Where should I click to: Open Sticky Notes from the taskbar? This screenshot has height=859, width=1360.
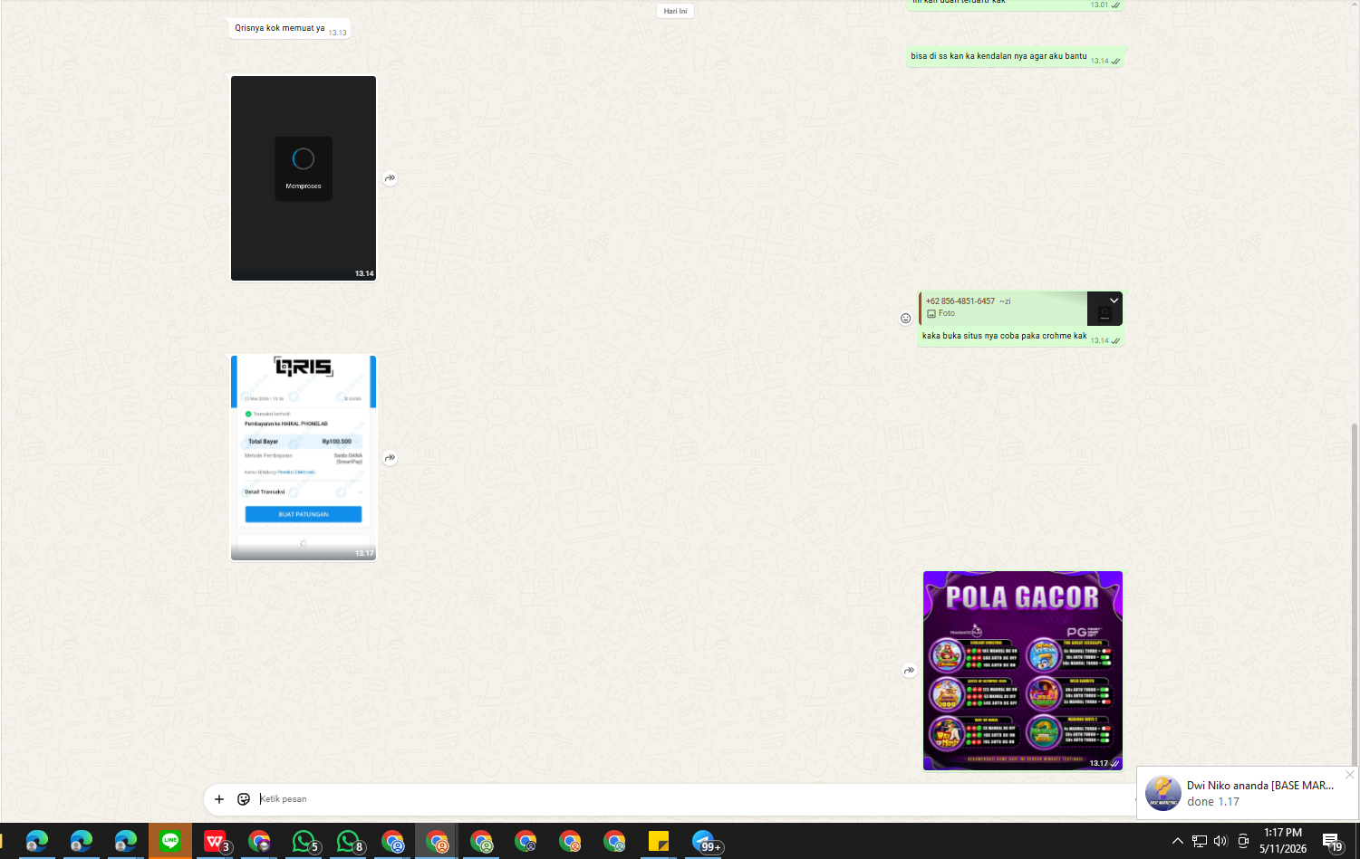[x=659, y=841]
